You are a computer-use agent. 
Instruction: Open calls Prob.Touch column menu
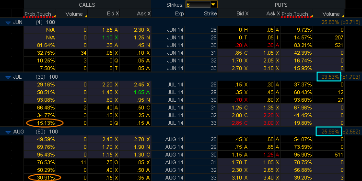point(54,16)
